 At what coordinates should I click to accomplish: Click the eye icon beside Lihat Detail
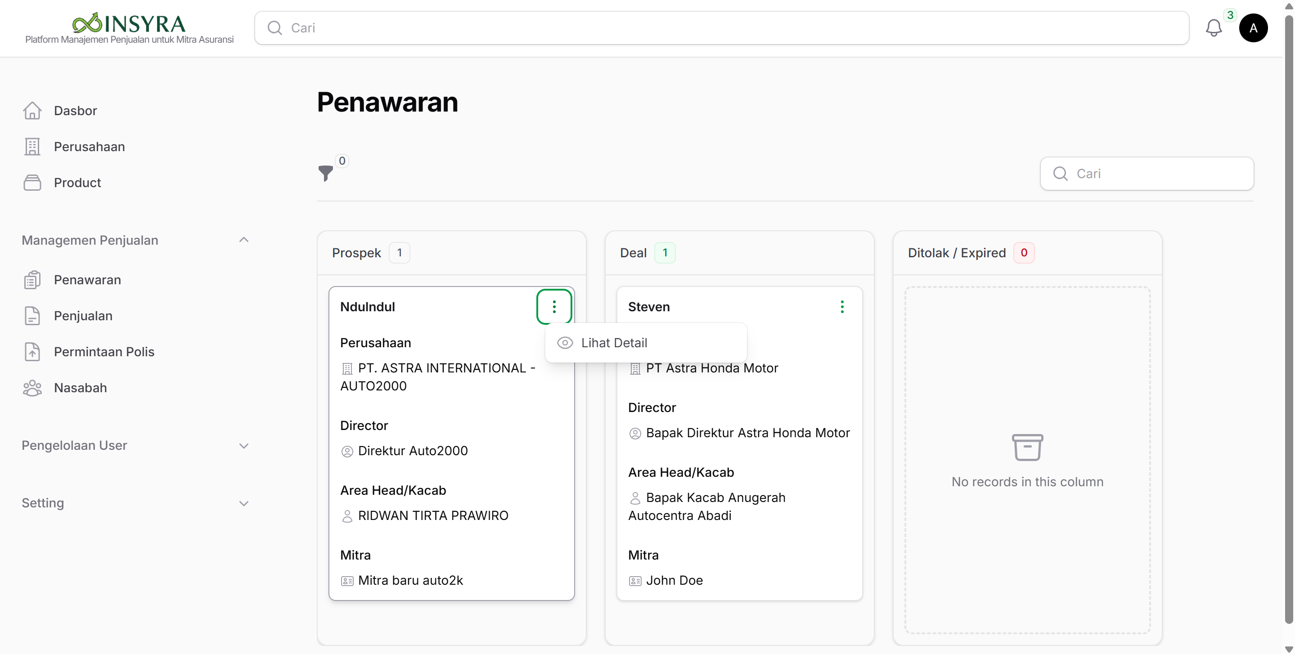click(565, 343)
